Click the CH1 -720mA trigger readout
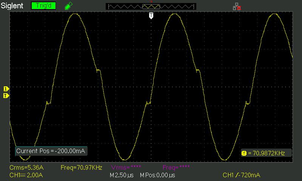 pos(241,175)
